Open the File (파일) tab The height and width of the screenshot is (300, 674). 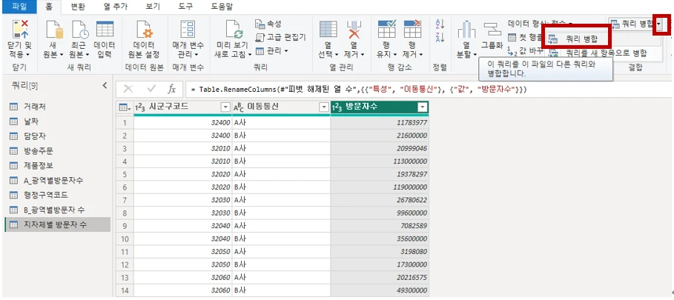[x=18, y=7]
